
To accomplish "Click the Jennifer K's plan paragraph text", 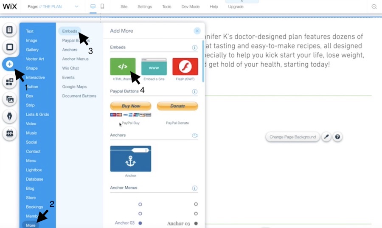I will [284, 51].
